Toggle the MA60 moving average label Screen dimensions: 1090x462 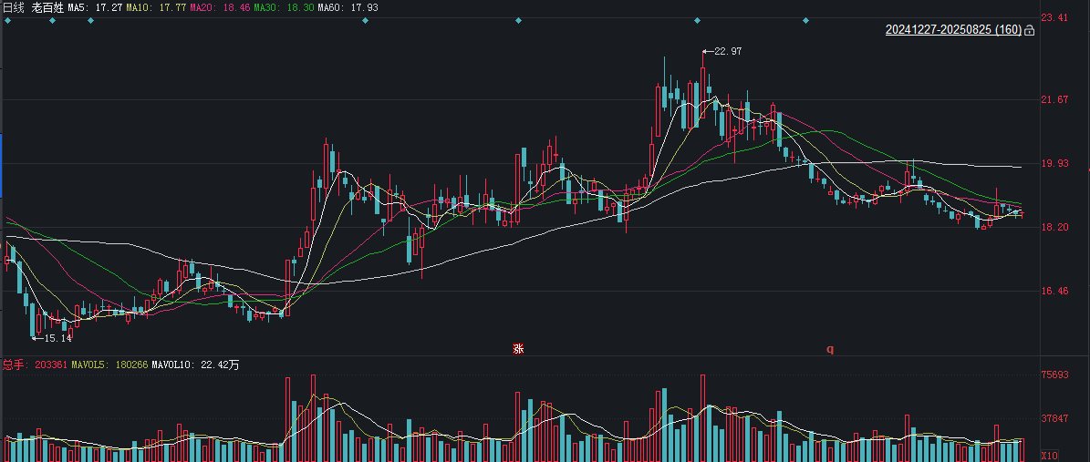tap(342, 7)
